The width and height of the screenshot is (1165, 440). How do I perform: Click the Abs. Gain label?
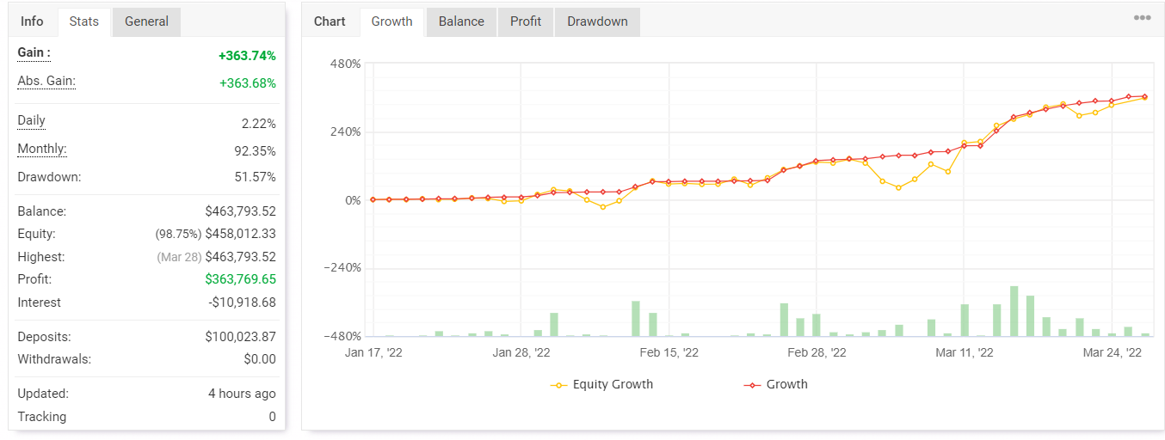(x=46, y=81)
